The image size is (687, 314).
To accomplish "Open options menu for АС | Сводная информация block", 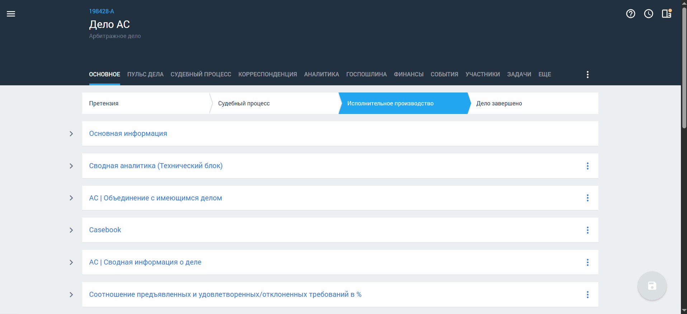I will [x=588, y=262].
